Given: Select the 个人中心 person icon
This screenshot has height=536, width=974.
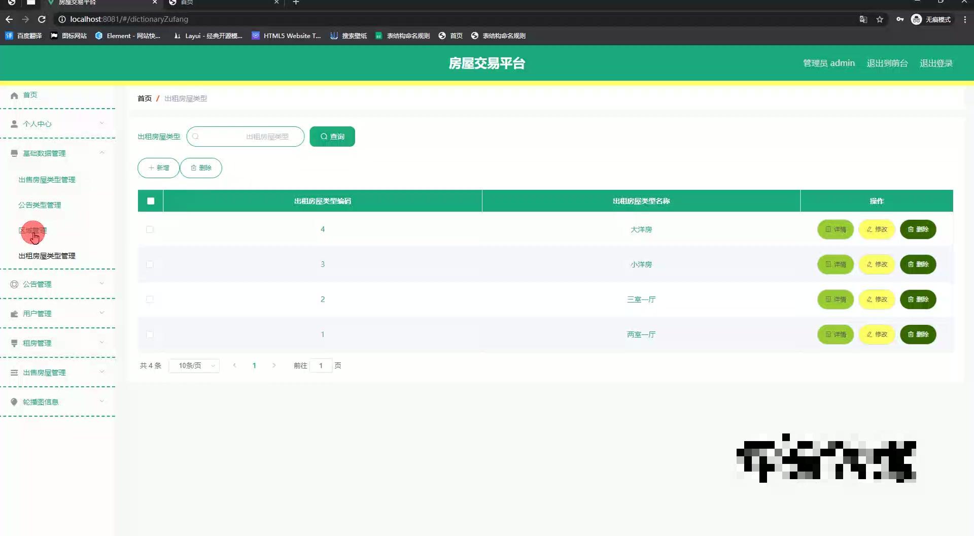Looking at the screenshot, I should tap(14, 123).
